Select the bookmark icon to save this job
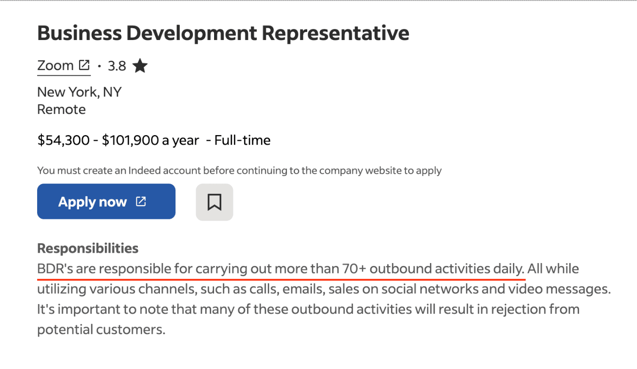The image size is (637, 369). 215,201
